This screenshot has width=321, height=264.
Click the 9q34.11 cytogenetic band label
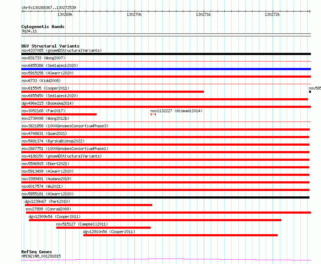coord(29,31)
